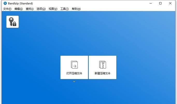The width and height of the screenshot is (177, 104).
Task: Maximize the Bandizip window
Action: [160, 3]
